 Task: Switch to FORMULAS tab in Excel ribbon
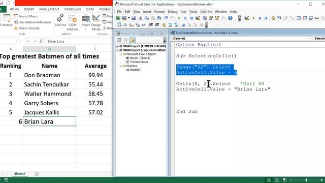pyautogui.click(x=73, y=9)
